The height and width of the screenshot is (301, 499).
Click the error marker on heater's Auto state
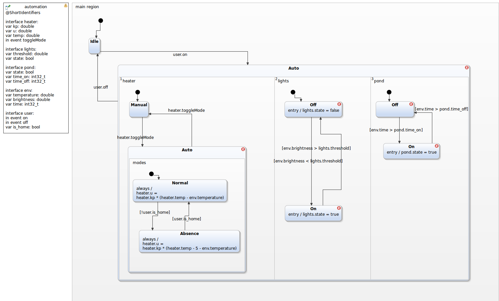pos(243,149)
